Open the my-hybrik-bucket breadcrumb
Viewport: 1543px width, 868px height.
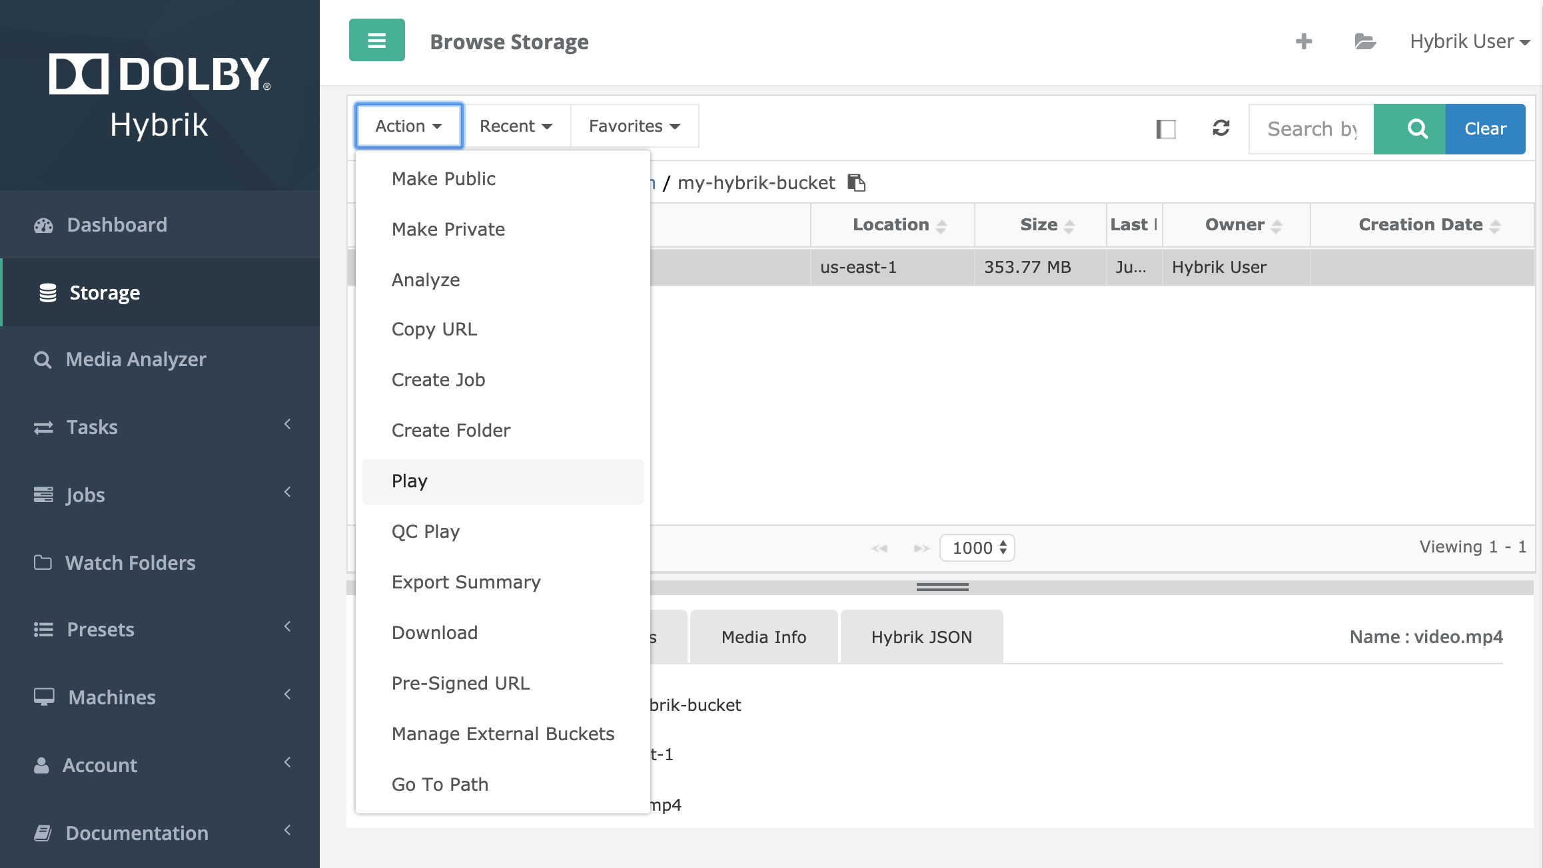click(x=756, y=182)
